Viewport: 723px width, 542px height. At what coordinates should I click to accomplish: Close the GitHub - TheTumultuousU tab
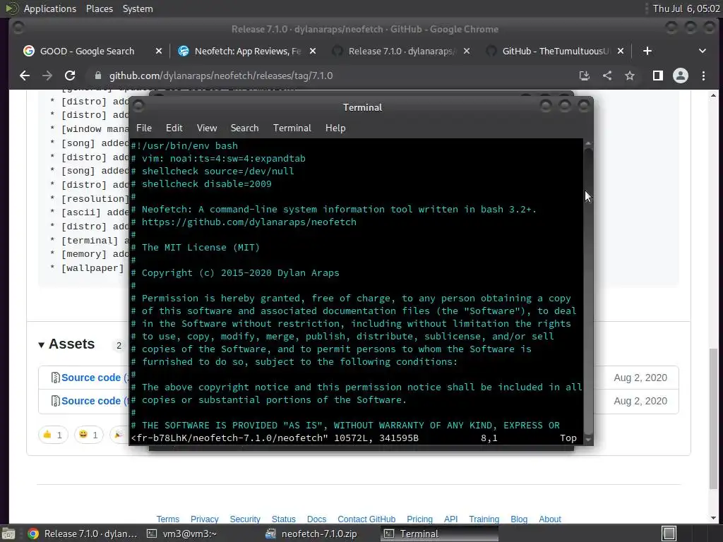pos(621,51)
